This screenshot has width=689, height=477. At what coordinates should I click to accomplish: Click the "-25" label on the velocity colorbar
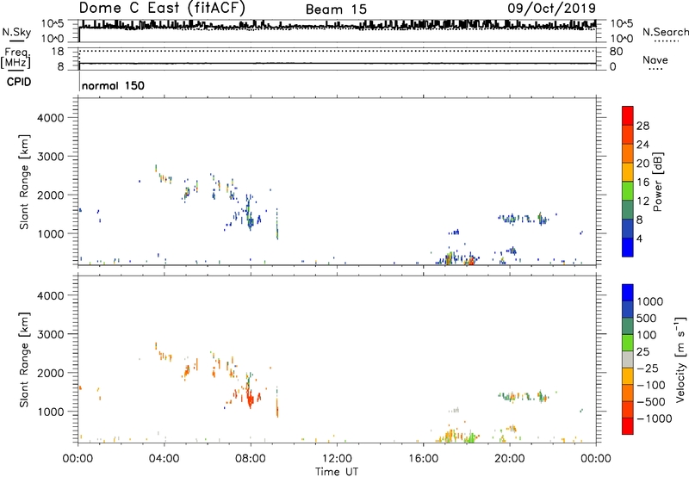648,369
